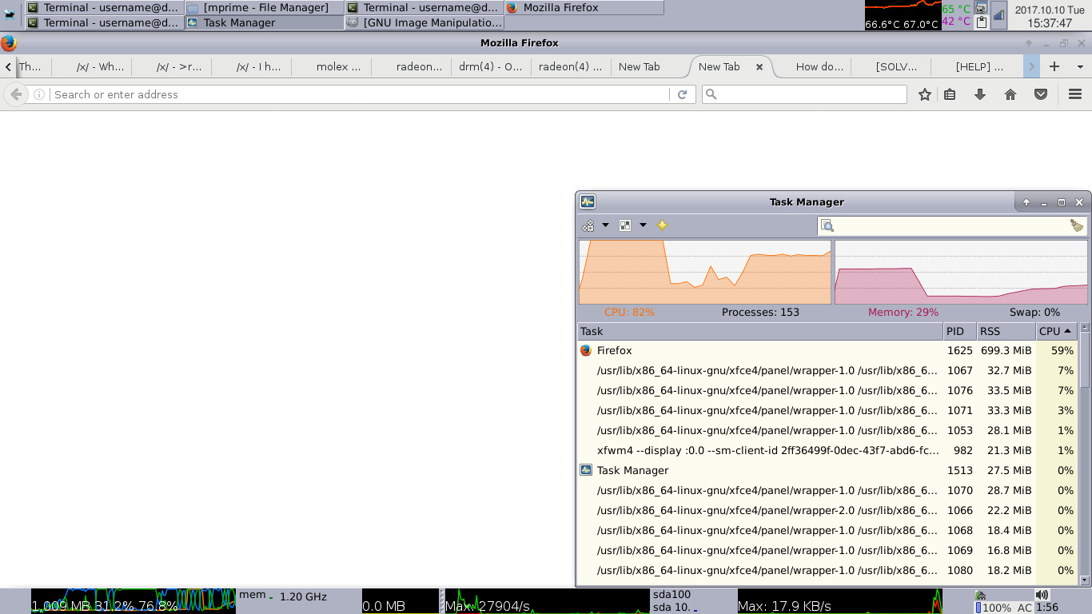Open Task Manager settings gear dropdown arrow

pos(605,225)
